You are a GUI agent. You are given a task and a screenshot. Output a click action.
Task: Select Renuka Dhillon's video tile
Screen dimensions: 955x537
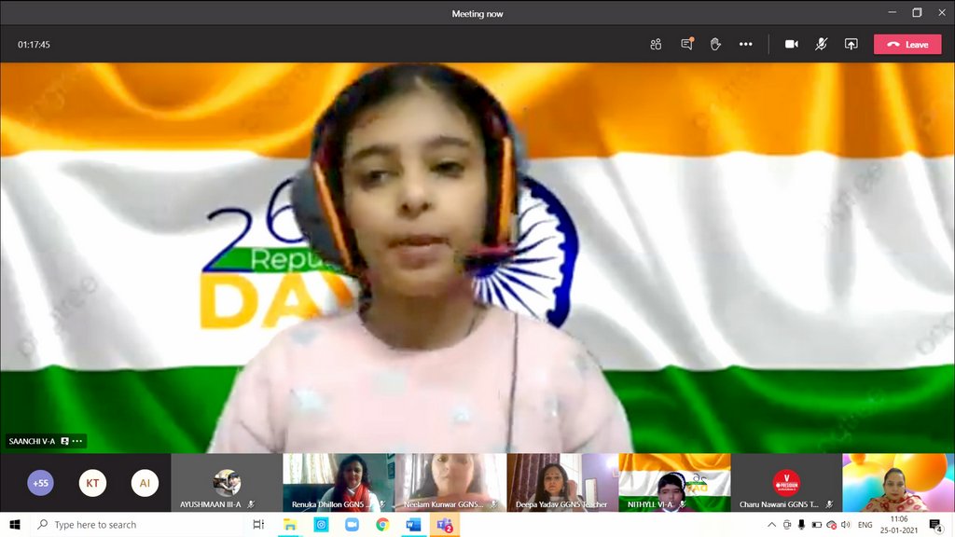point(339,482)
